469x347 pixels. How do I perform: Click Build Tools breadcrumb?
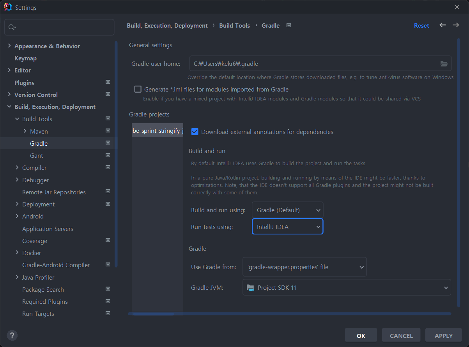point(235,25)
